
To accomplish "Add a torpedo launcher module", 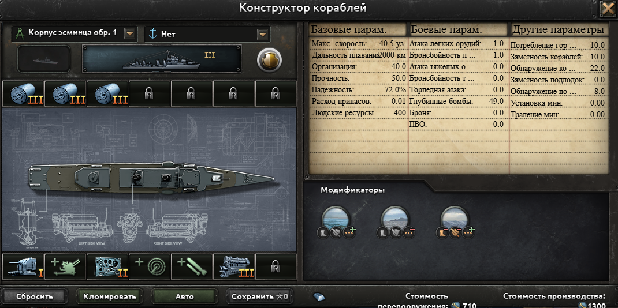I will (x=192, y=266).
